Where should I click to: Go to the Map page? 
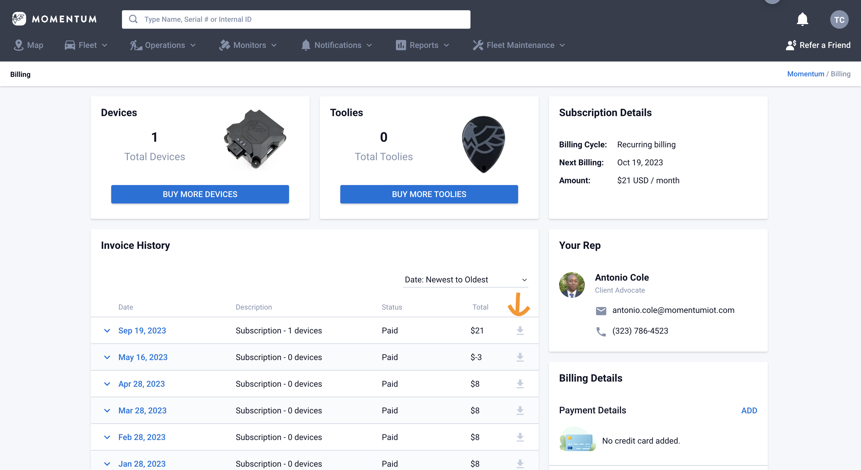click(x=28, y=45)
